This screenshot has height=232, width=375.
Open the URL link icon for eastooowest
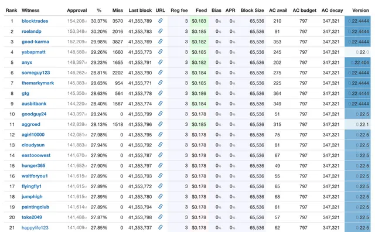(x=161, y=155)
